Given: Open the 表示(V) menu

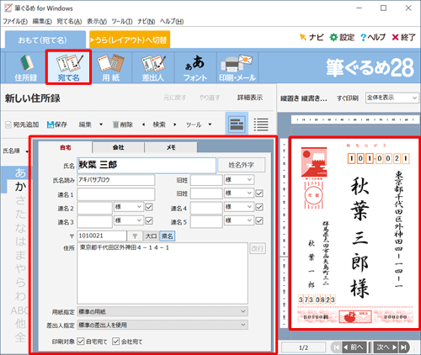Looking at the screenshot, I should click(x=97, y=21).
